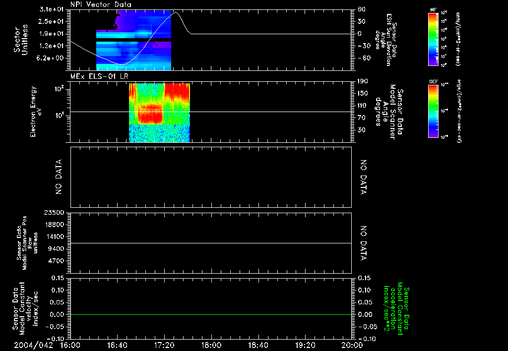508x351 pixels.
Task: Click the green zero line in velocity panel
Action: (x=211, y=314)
